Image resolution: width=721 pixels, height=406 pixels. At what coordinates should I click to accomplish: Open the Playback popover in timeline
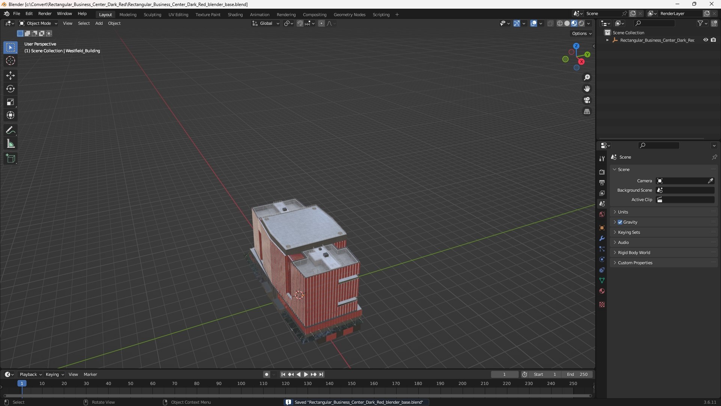click(30, 374)
